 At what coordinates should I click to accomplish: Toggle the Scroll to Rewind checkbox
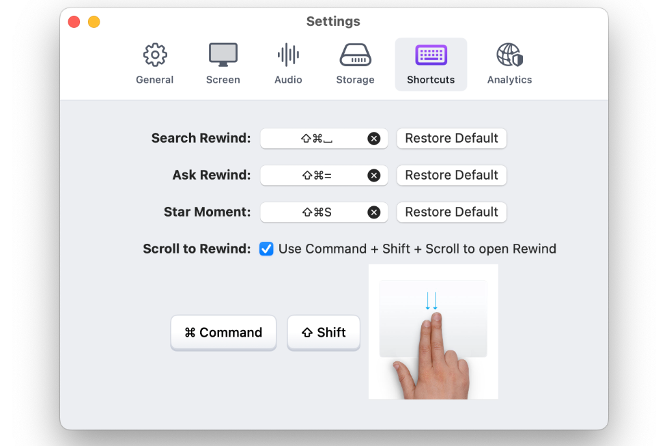click(266, 249)
